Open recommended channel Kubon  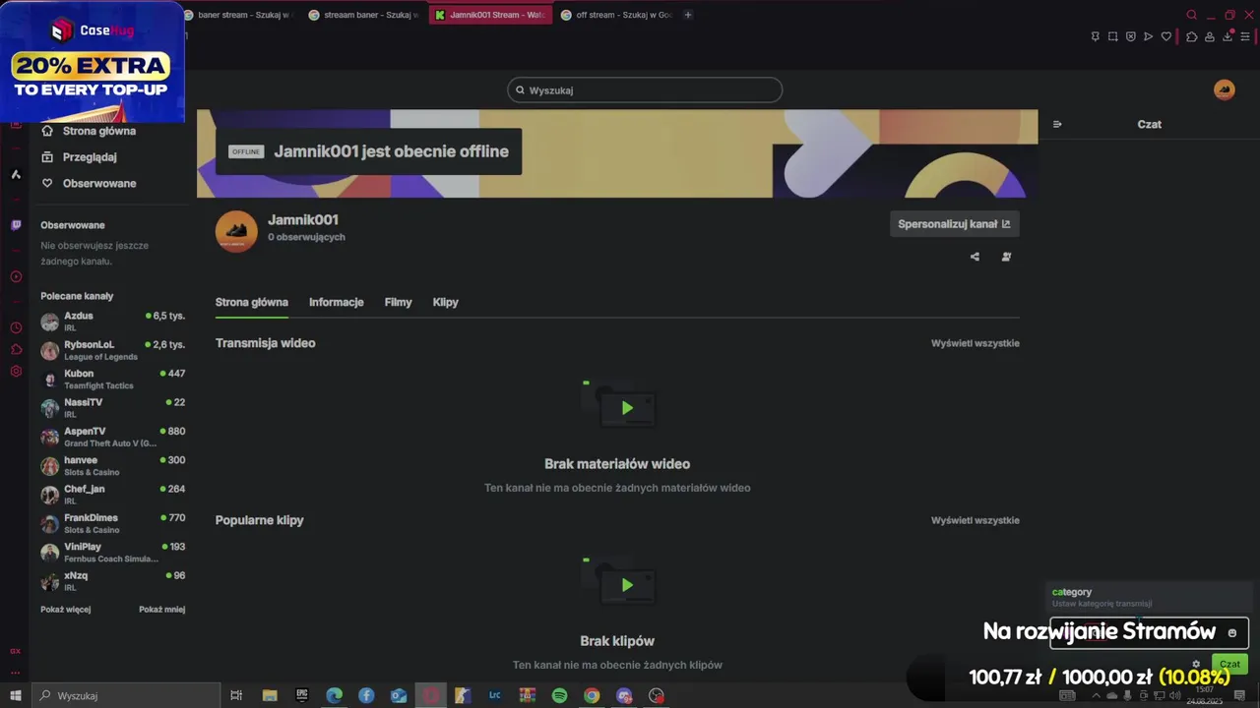112,379
